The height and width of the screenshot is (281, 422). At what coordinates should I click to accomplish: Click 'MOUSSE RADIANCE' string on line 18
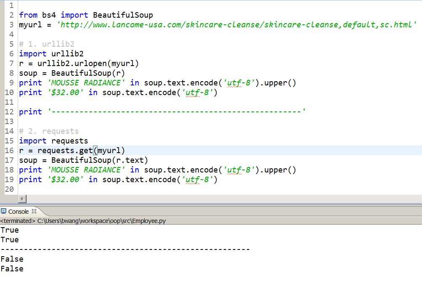click(x=86, y=170)
